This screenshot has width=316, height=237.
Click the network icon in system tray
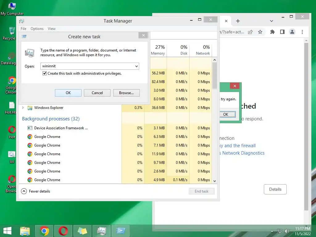(280, 231)
